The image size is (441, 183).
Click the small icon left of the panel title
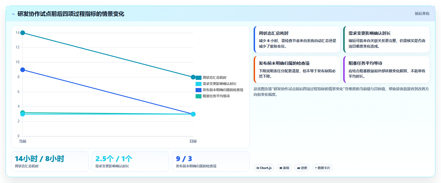click(x=13, y=14)
